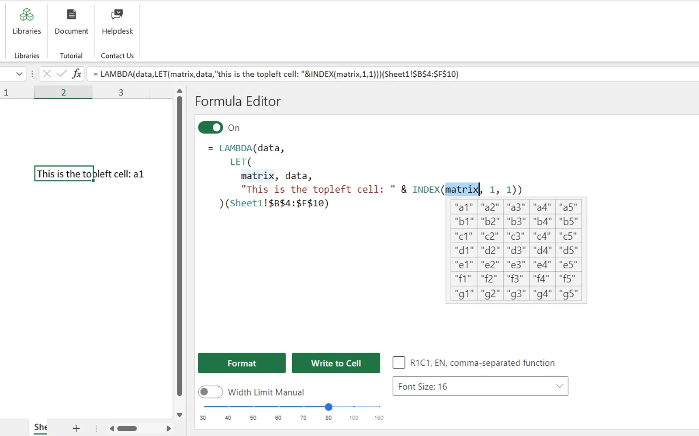Viewport: 699px width, 436px height.
Task: Click the horizontal sheet scrollbar thumb
Action: point(127,429)
